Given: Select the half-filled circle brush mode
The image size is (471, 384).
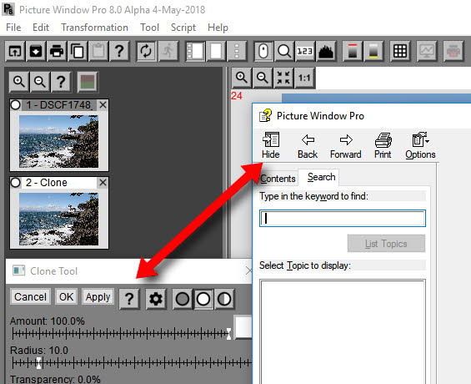Looking at the screenshot, I should [x=224, y=299].
